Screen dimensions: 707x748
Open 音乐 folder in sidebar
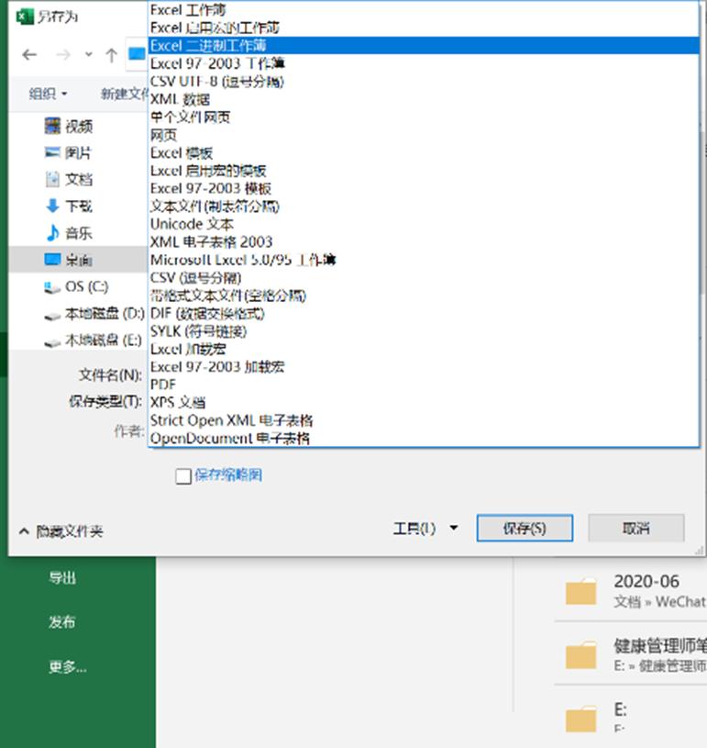69,233
